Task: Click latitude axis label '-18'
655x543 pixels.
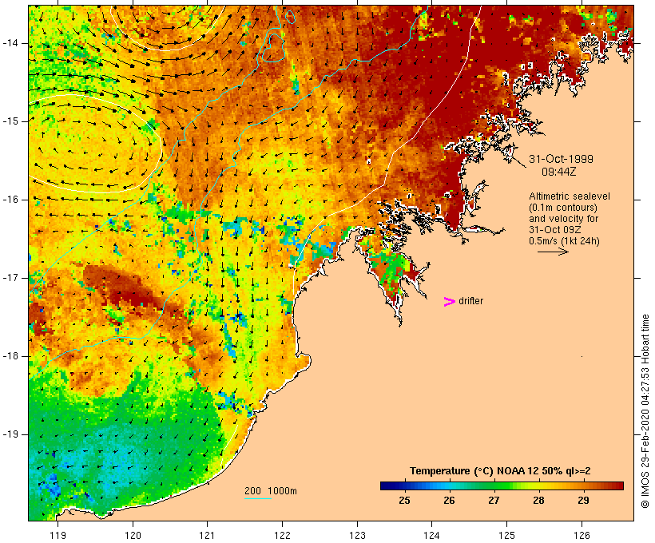Action: pyautogui.click(x=10, y=356)
